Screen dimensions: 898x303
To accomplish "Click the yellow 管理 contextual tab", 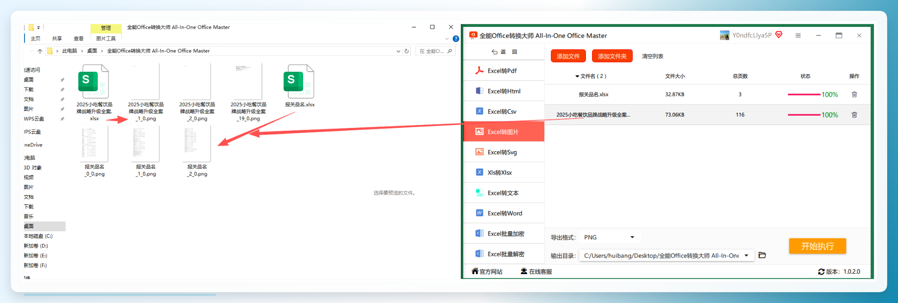I will [x=106, y=28].
